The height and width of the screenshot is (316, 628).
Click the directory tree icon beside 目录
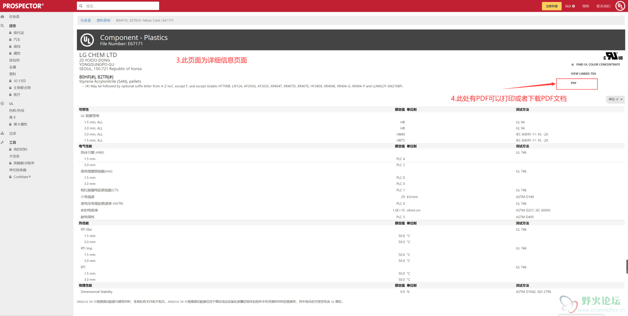(x=3, y=133)
